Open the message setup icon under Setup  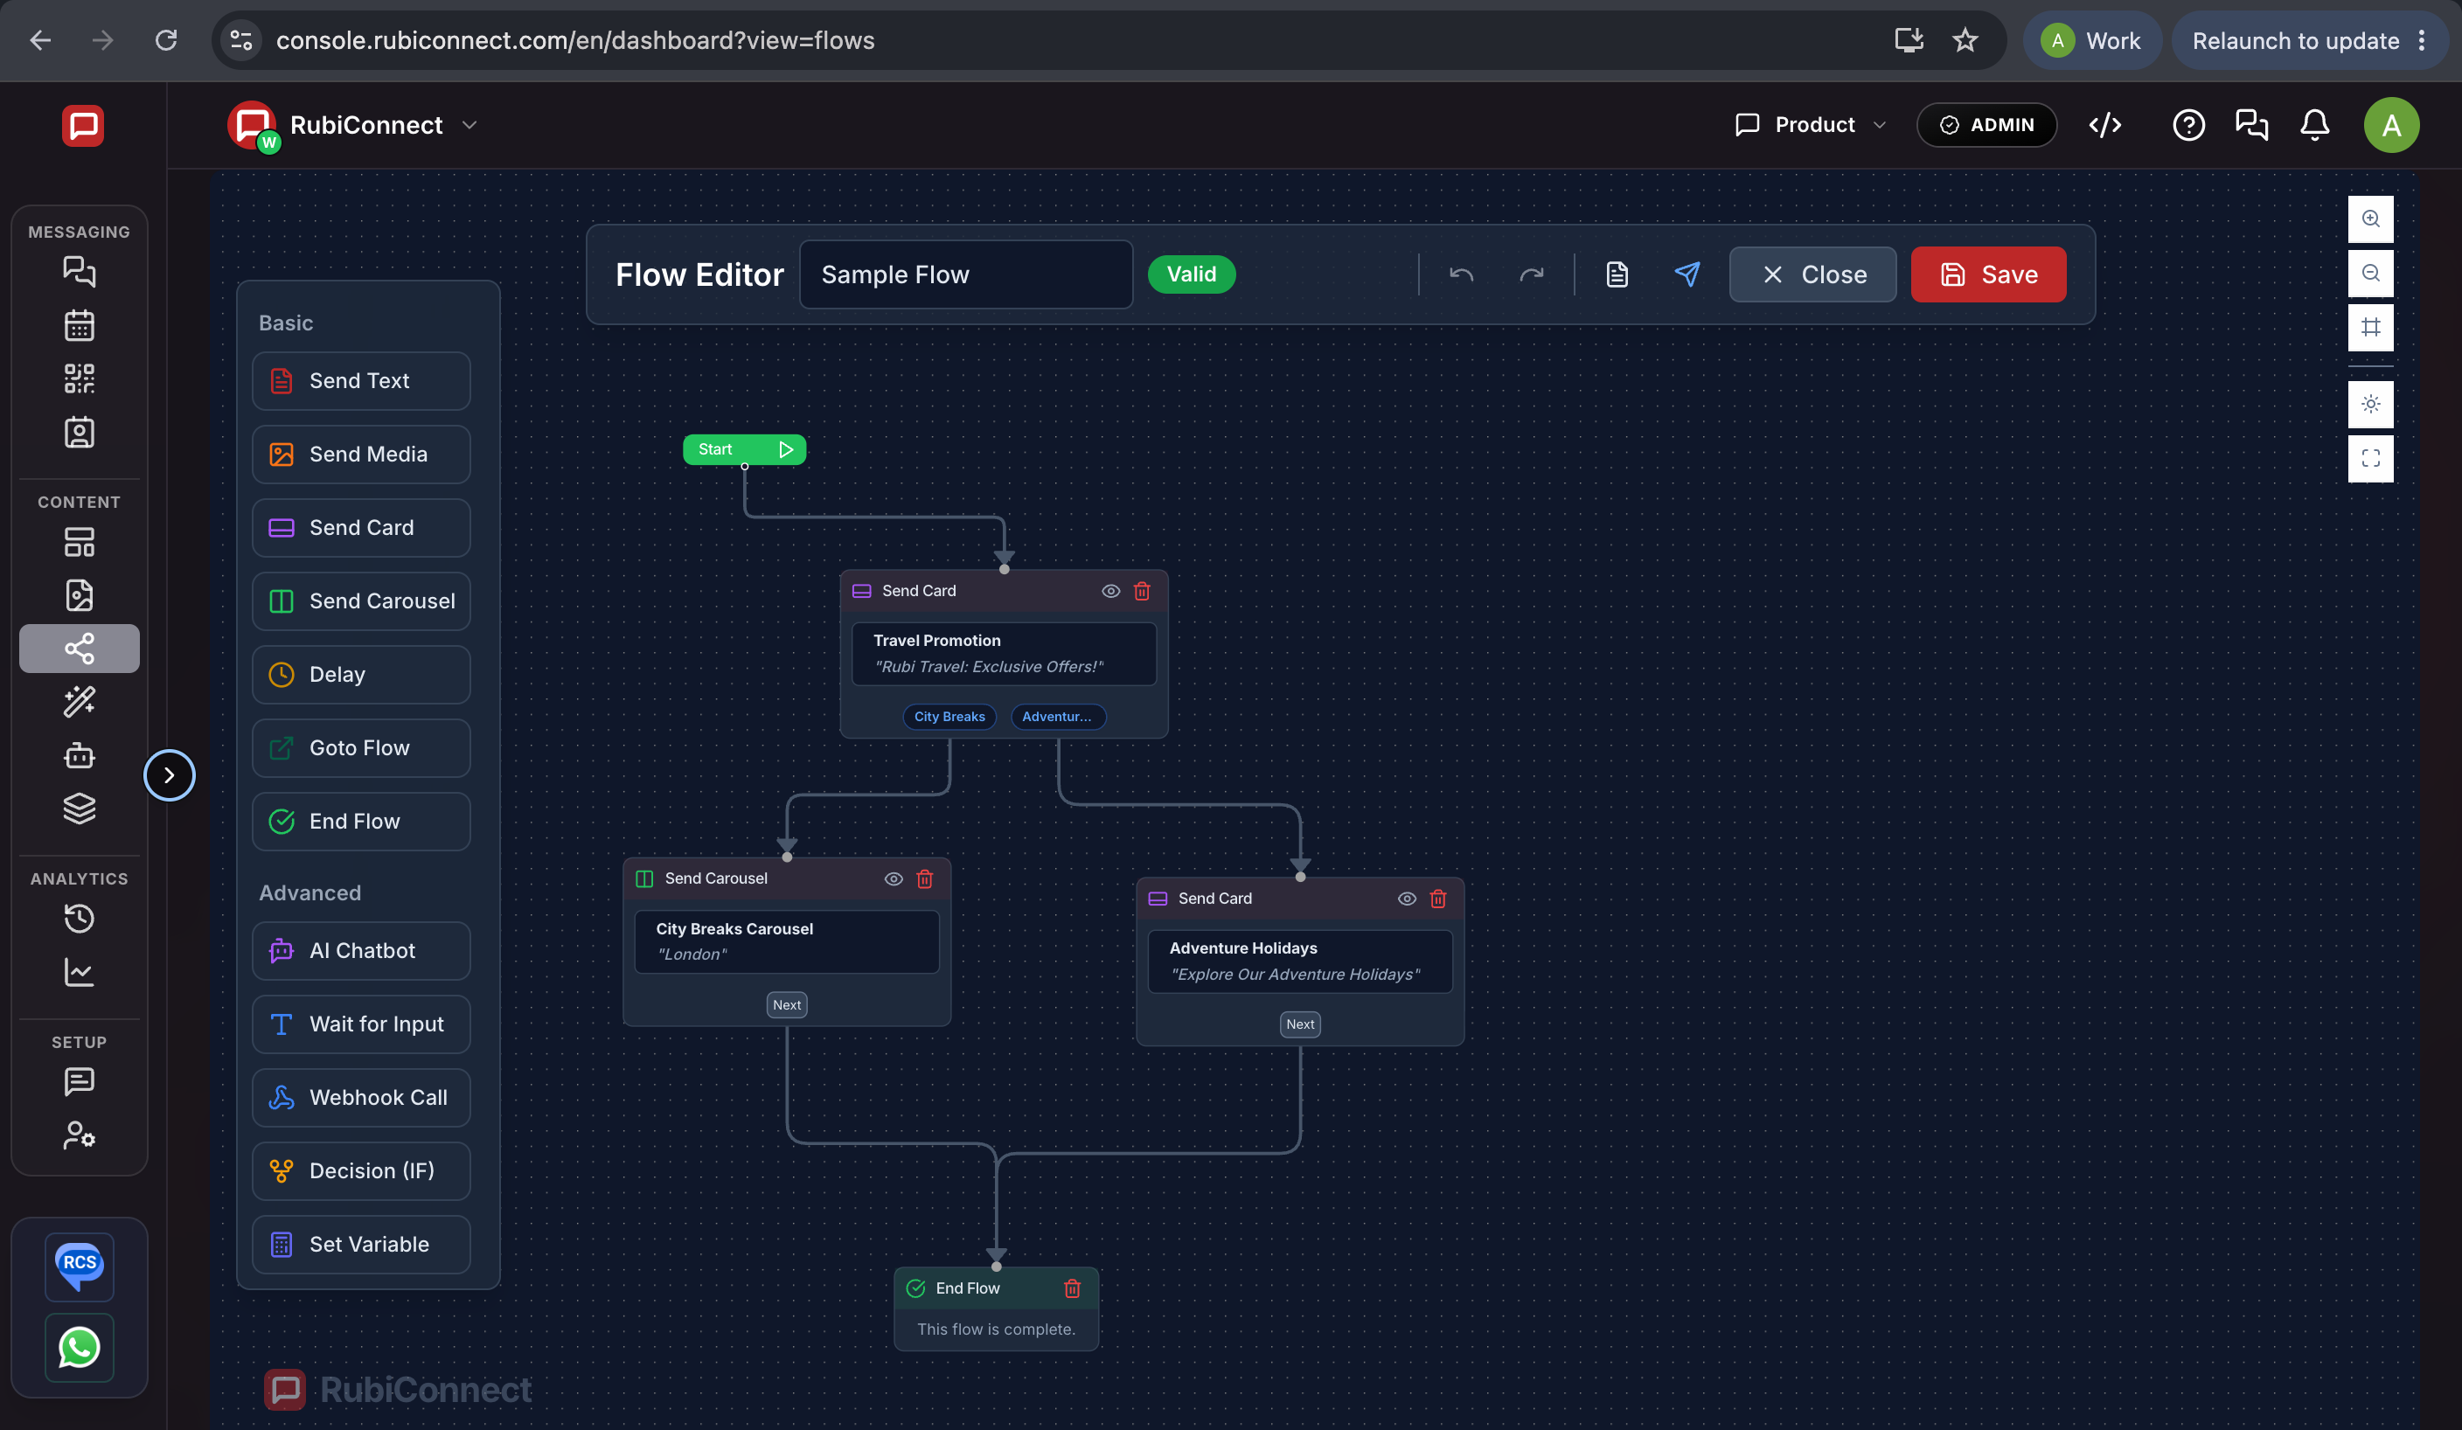click(x=80, y=1081)
